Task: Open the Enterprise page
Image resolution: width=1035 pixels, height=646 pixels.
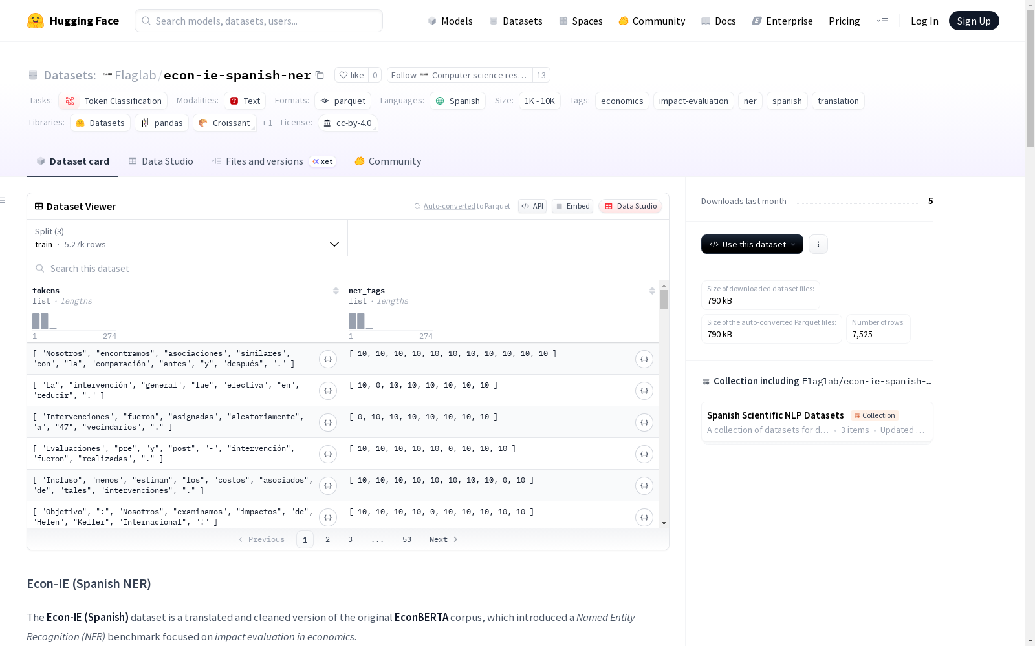Action: coord(783,21)
